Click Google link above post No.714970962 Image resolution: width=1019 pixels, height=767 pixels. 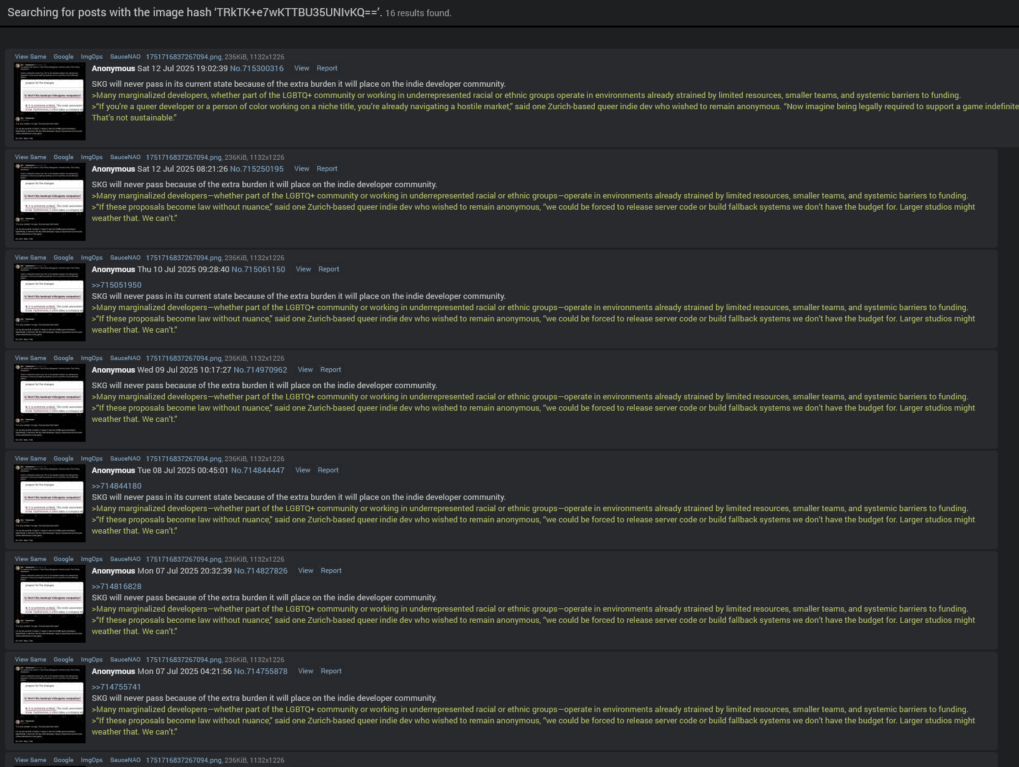point(63,358)
